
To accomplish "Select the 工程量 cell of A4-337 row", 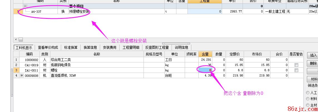I will point(204,12).
